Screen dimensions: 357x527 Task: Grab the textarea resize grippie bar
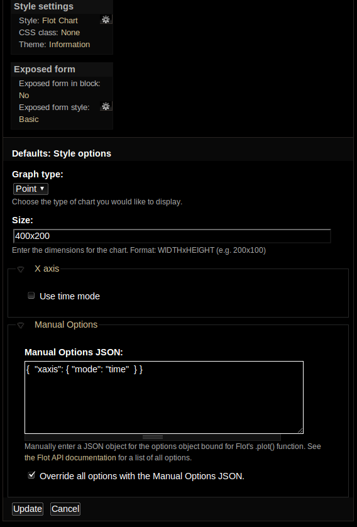click(153, 437)
